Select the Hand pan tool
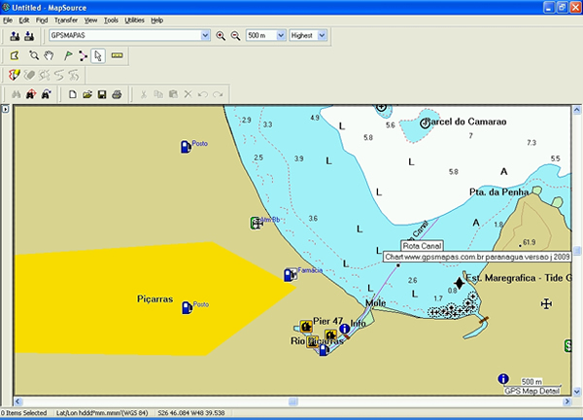Image resolution: width=583 pixels, height=420 pixels. click(48, 55)
